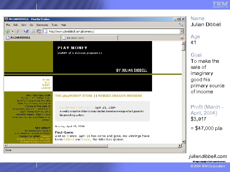Minimize the Firefox window
The image size is (230, 172).
pos(175,19)
